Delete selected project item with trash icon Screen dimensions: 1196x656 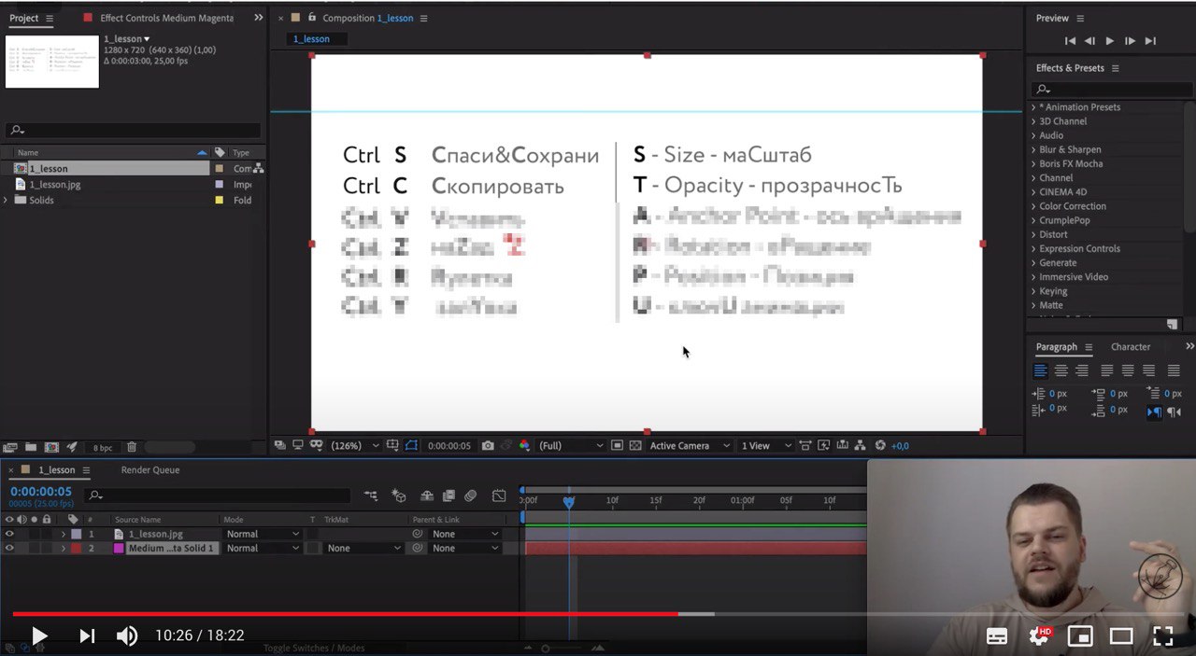132,448
